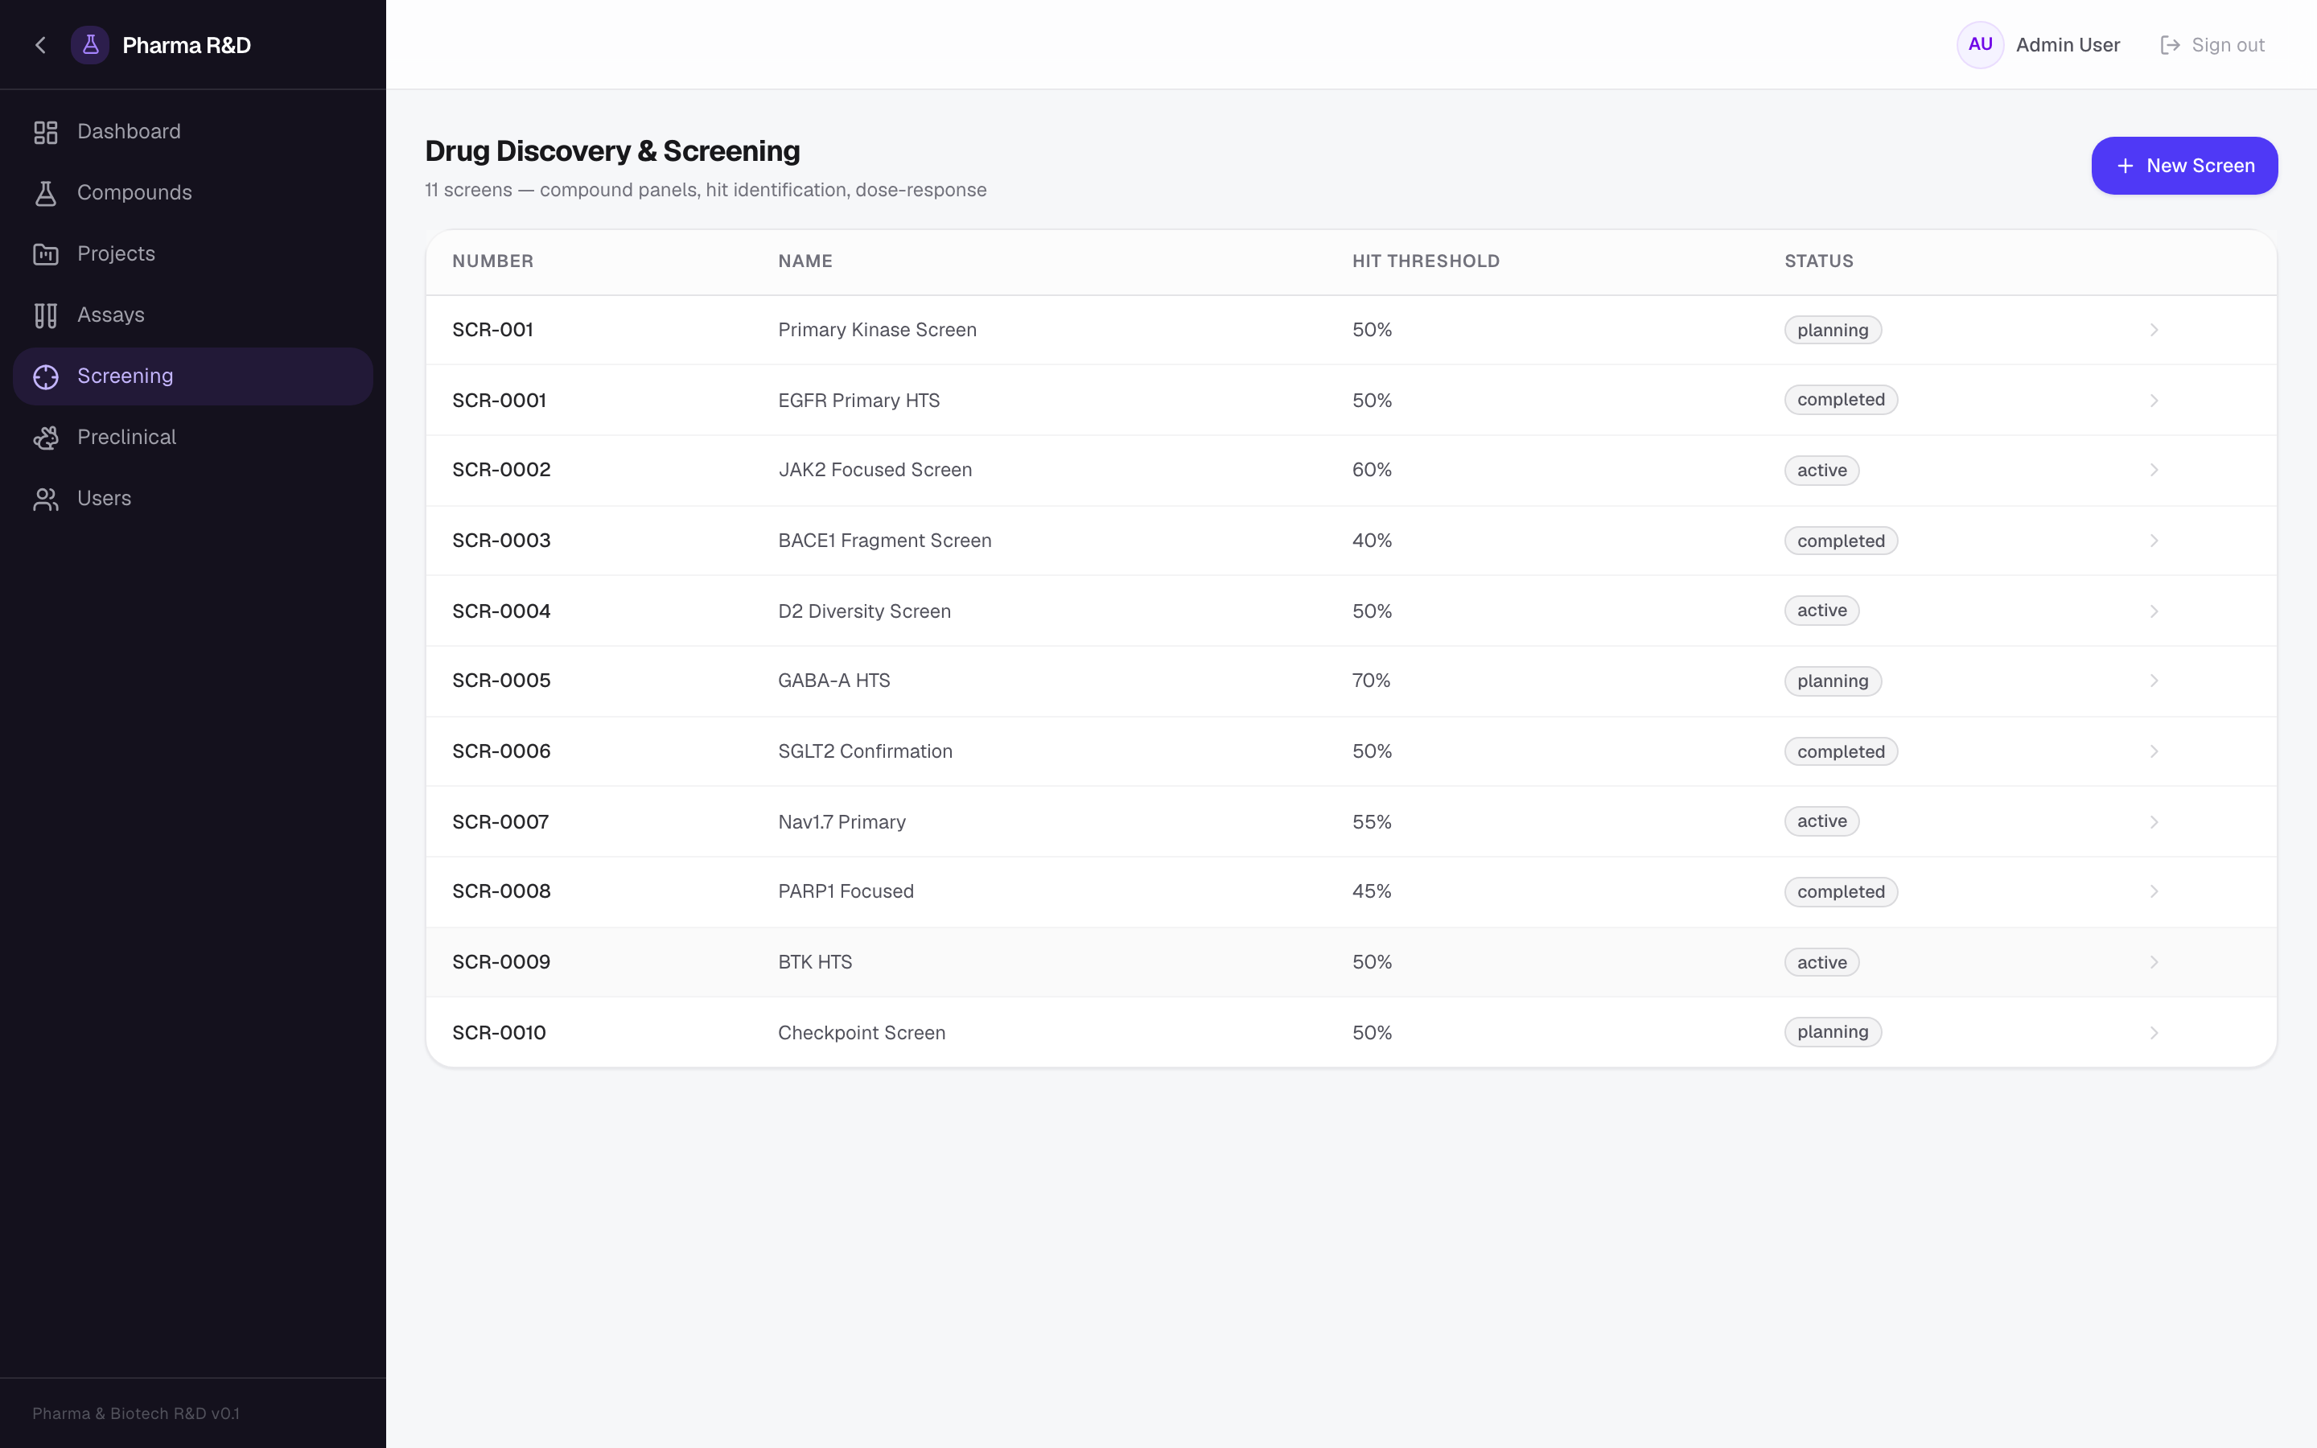2317x1448 pixels.
Task: Open PARP1 Focused row chevron
Action: coord(2153,891)
